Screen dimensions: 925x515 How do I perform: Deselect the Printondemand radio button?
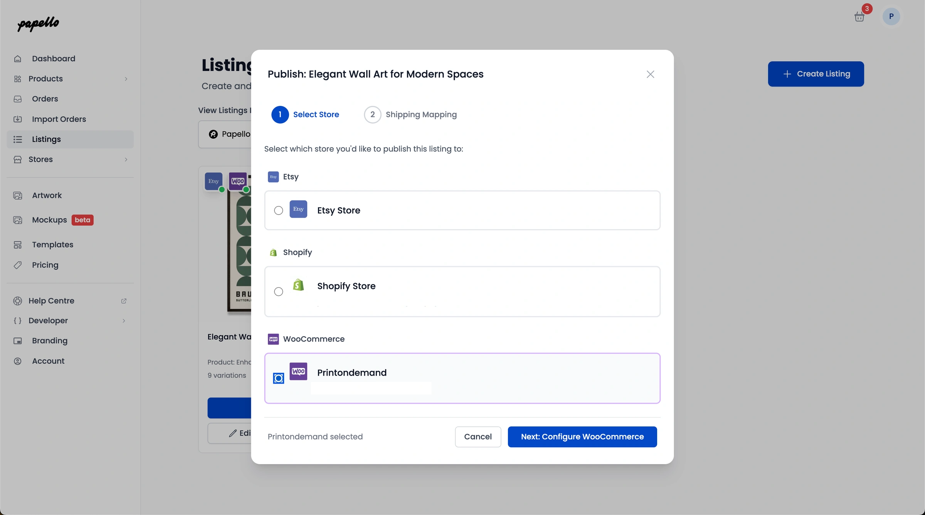click(x=278, y=378)
